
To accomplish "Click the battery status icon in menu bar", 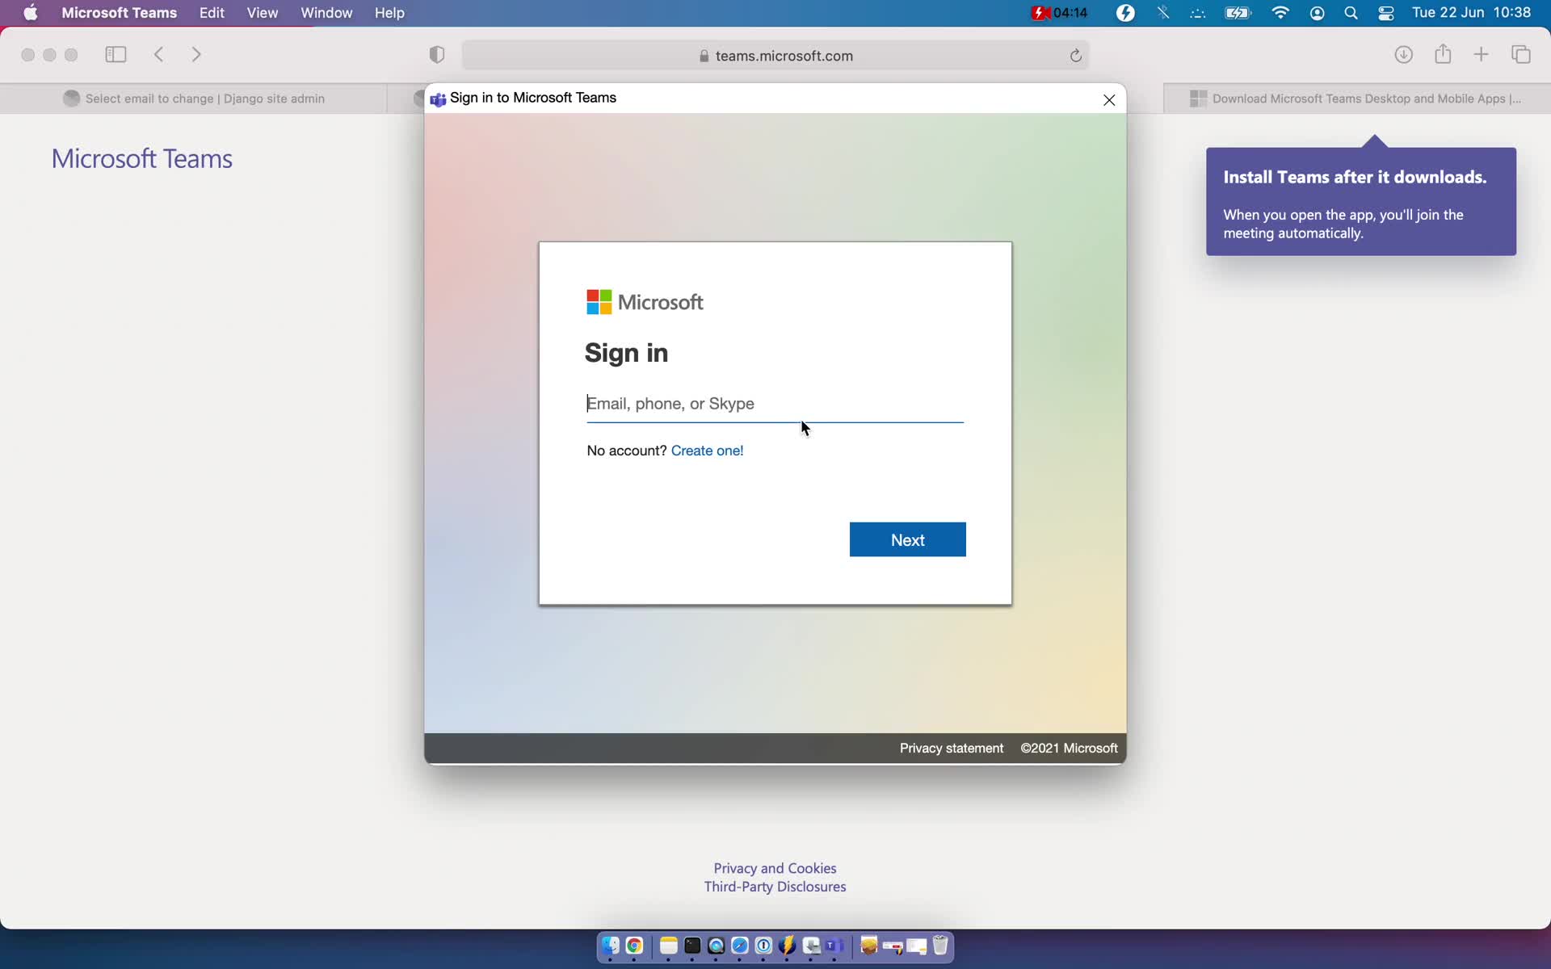I will 1238,12.
